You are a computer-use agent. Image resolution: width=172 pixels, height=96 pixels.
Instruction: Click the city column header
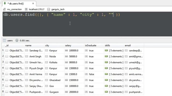coord(54,46)
